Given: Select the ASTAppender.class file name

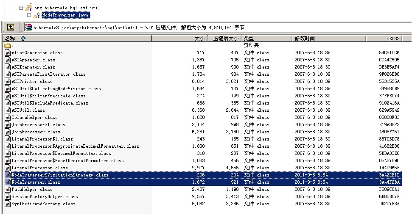Looking at the screenshot, I should coord(34,60).
